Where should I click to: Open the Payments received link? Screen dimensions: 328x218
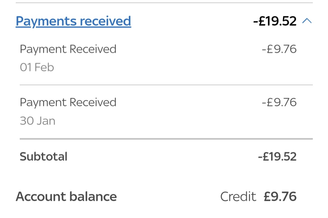pos(73,21)
